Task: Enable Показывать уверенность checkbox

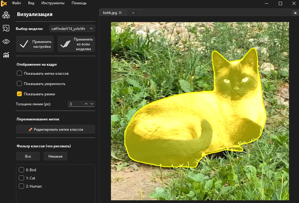Action: (x=19, y=83)
